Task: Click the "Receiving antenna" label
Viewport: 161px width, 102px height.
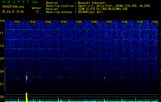Action: [59, 12]
